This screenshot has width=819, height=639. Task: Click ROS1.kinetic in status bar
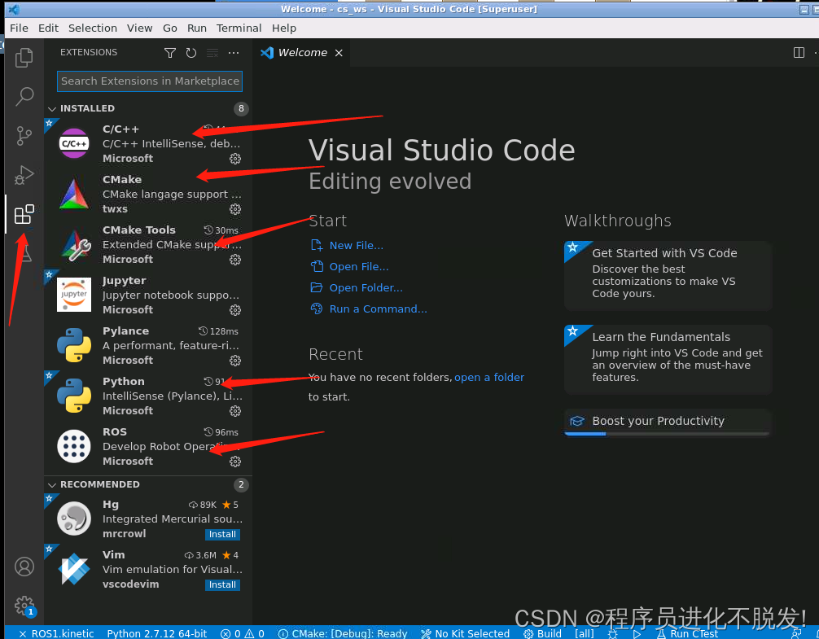click(x=56, y=633)
